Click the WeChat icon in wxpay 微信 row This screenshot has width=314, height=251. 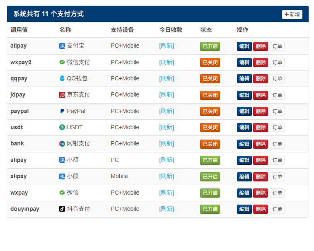pyautogui.click(x=62, y=193)
